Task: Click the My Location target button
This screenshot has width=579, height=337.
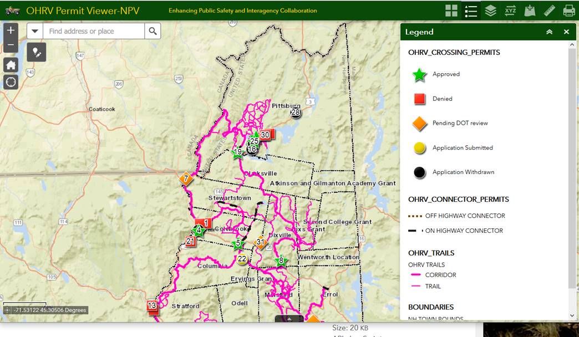Action: (x=11, y=83)
